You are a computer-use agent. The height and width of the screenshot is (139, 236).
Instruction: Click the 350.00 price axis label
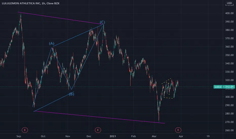[229, 55]
